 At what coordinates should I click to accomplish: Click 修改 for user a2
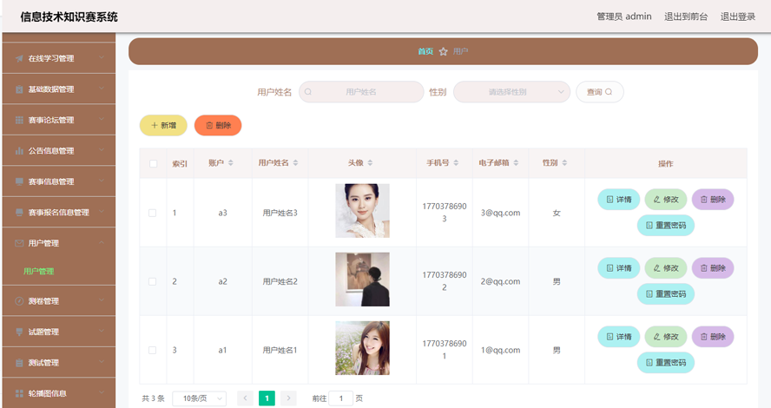click(x=666, y=268)
